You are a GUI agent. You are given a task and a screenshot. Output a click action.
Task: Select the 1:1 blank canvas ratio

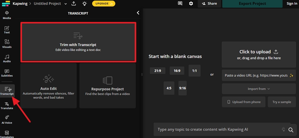pos(195,71)
